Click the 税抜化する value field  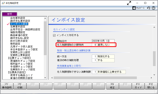106,56
